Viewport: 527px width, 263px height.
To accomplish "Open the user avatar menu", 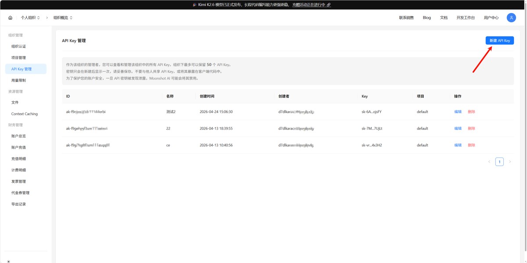I will [511, 18].
